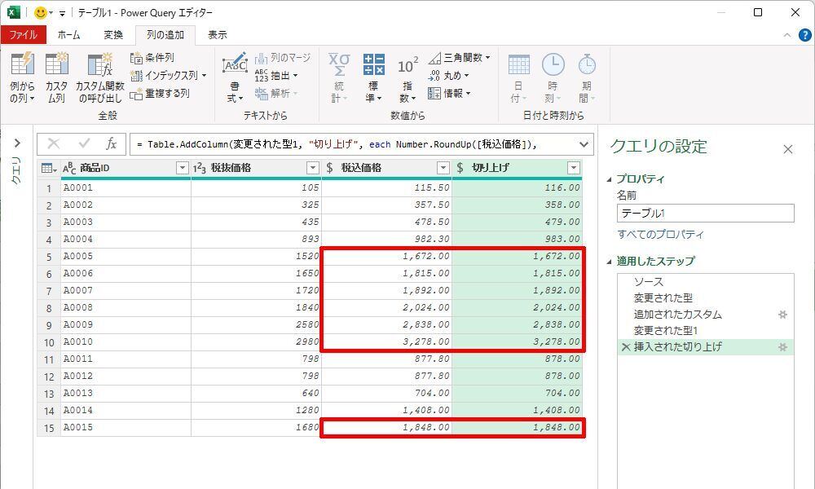Open filter dropdown for 切り上げ column
The width and height of the screenshot is (815, 489).
click(x=573, y=168)
